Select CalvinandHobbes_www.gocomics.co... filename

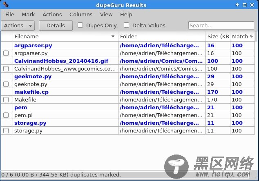click(x=65, y=69)
